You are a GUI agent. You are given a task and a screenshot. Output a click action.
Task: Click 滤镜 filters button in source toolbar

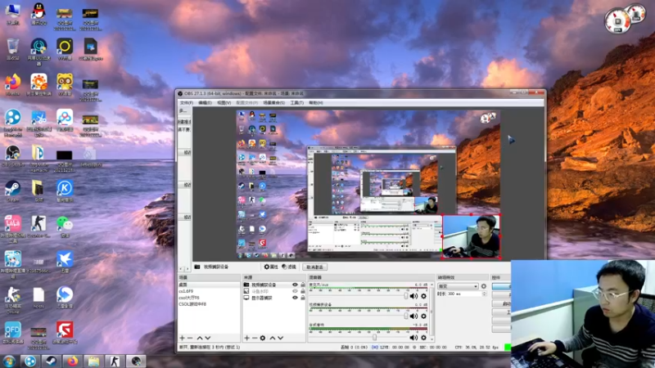coord(289,267)
